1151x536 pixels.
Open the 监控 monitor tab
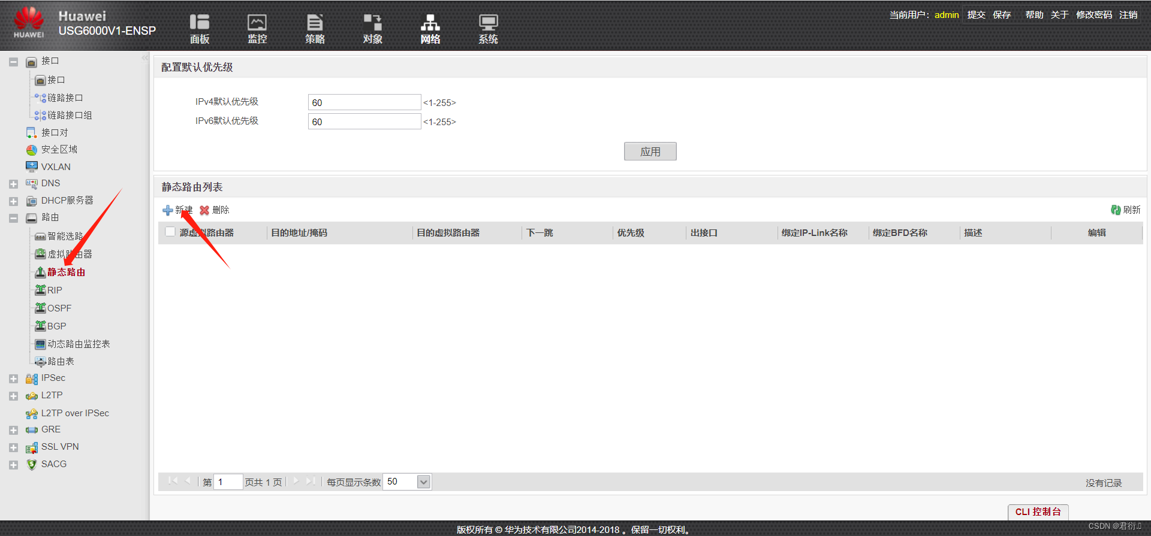tap(257, 29)
